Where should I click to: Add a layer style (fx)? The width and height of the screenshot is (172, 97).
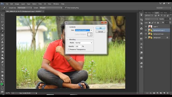151,93
